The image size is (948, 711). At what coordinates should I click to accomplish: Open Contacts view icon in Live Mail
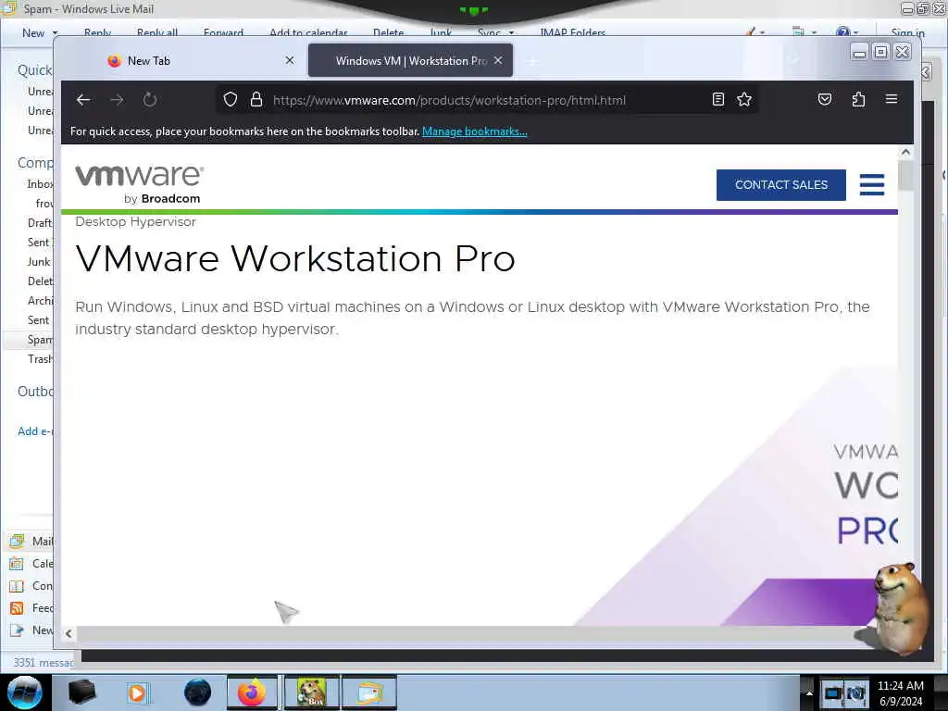click(17, 586)
